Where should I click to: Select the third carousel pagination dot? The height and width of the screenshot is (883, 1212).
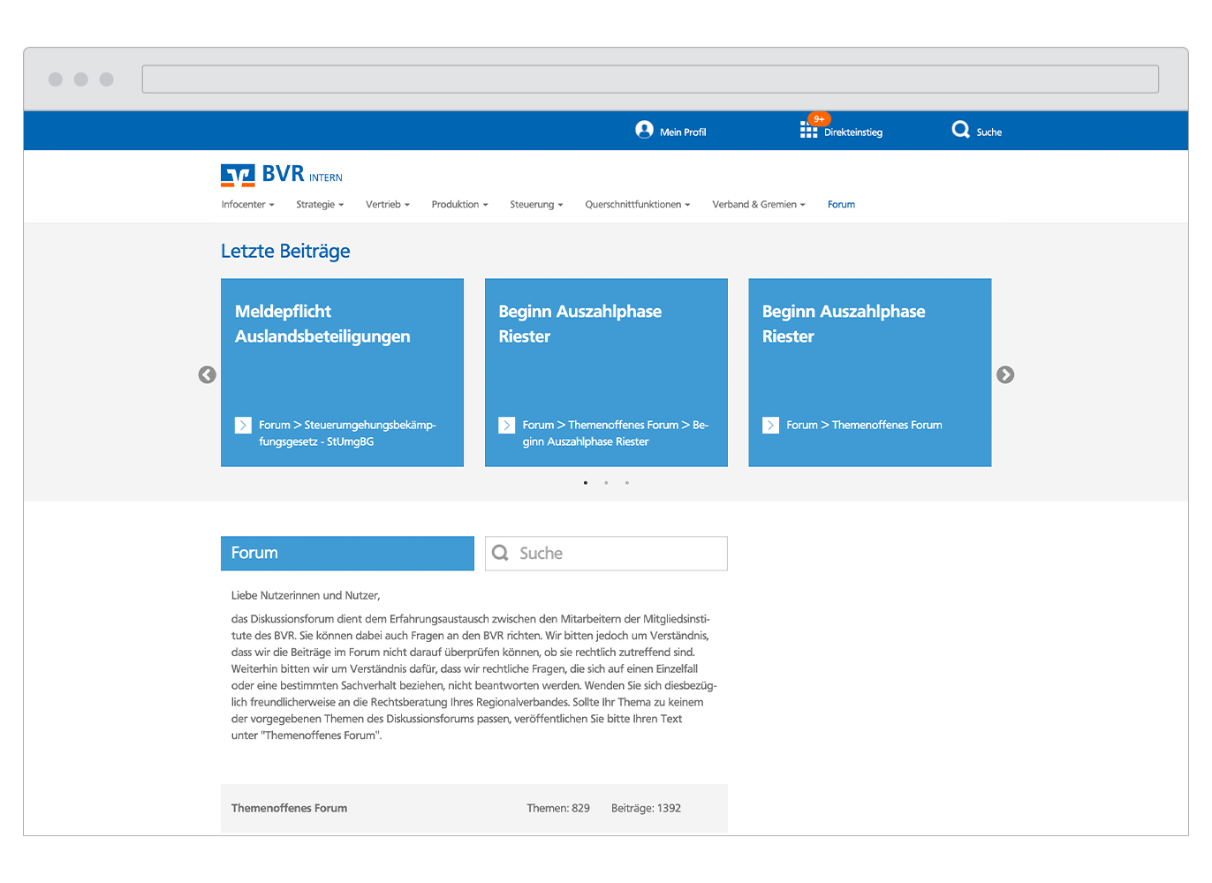(627, 483)
